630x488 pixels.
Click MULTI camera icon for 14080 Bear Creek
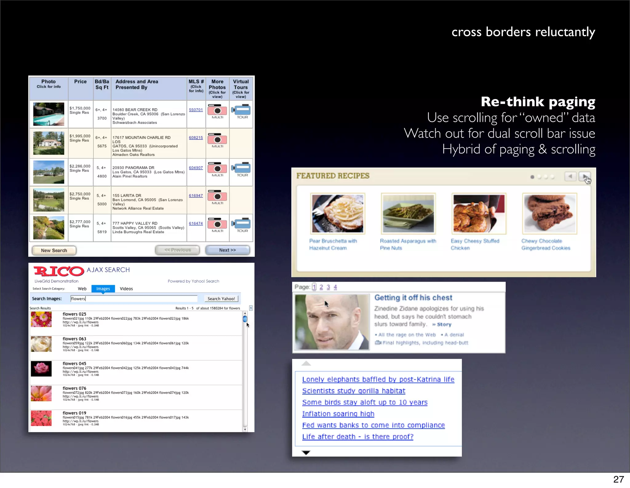(x=217, y=110)
